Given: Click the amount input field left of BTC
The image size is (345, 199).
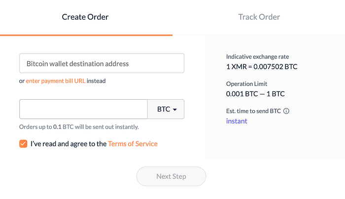Looking at the screenshot, I should pyautogui.click(x=83, y=109).
